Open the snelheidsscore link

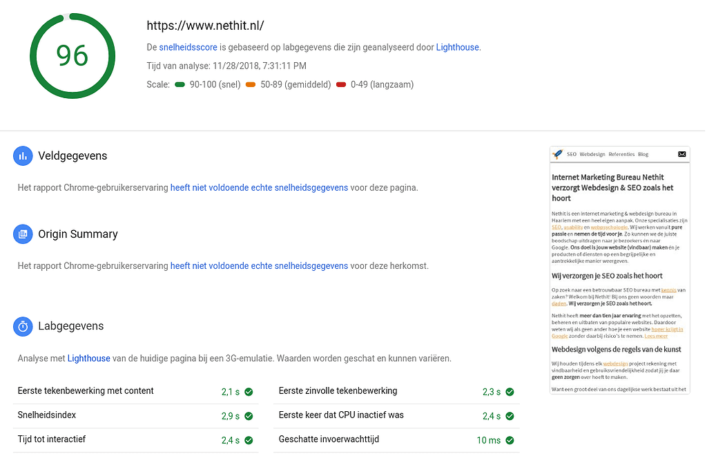[x=188, y=48]
